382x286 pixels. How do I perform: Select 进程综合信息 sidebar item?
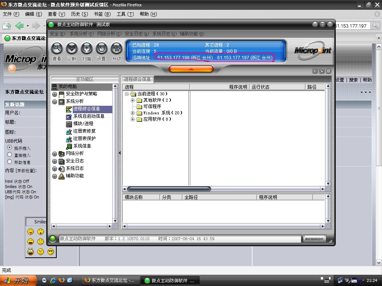[x=87, y=109]
